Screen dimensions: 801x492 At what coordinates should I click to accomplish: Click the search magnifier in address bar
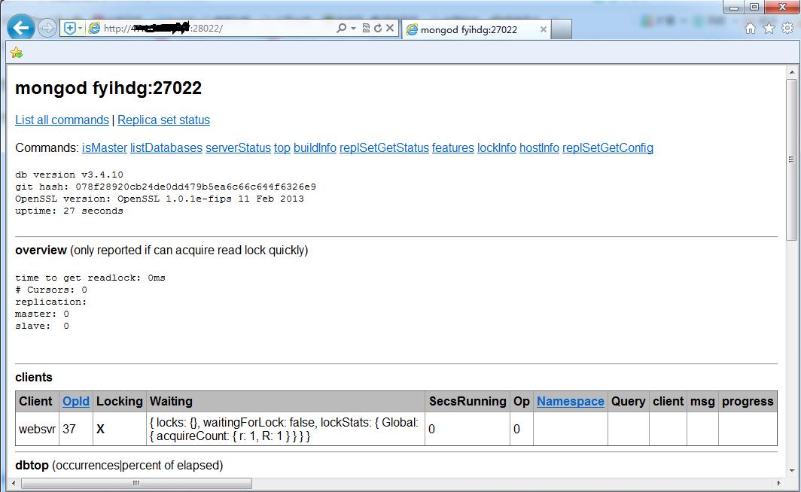pyautogui.click(x=341, y=28)
